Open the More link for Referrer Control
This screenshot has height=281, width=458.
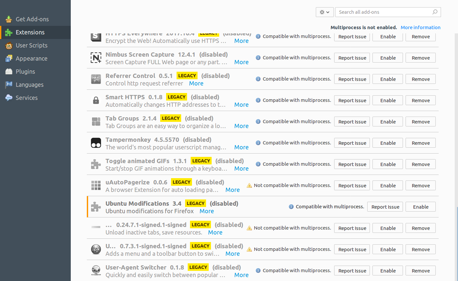point(196,84)
